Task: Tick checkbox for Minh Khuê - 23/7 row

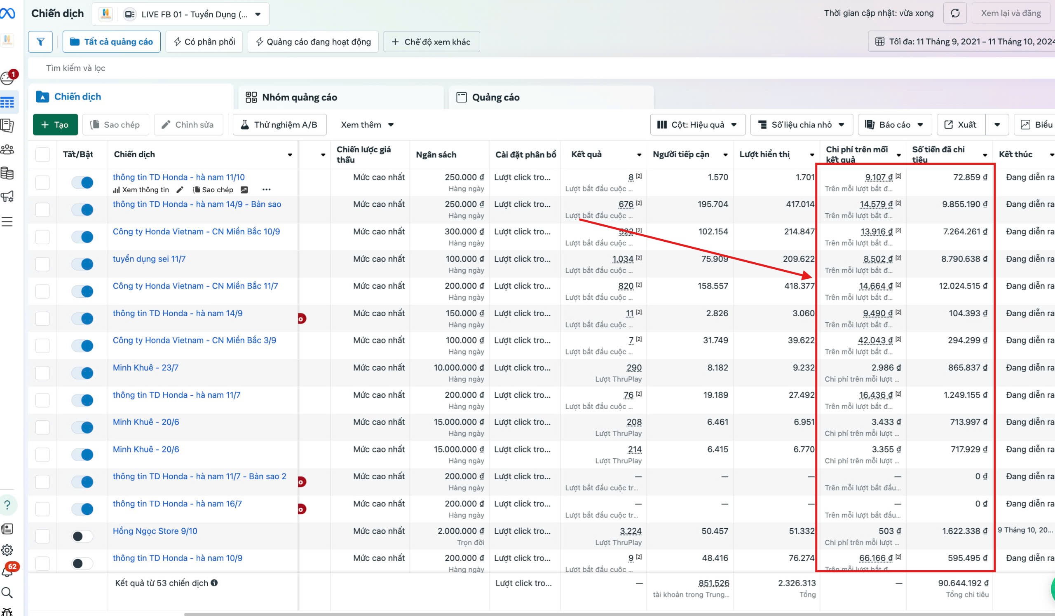Action: click(x=42, y=373)
